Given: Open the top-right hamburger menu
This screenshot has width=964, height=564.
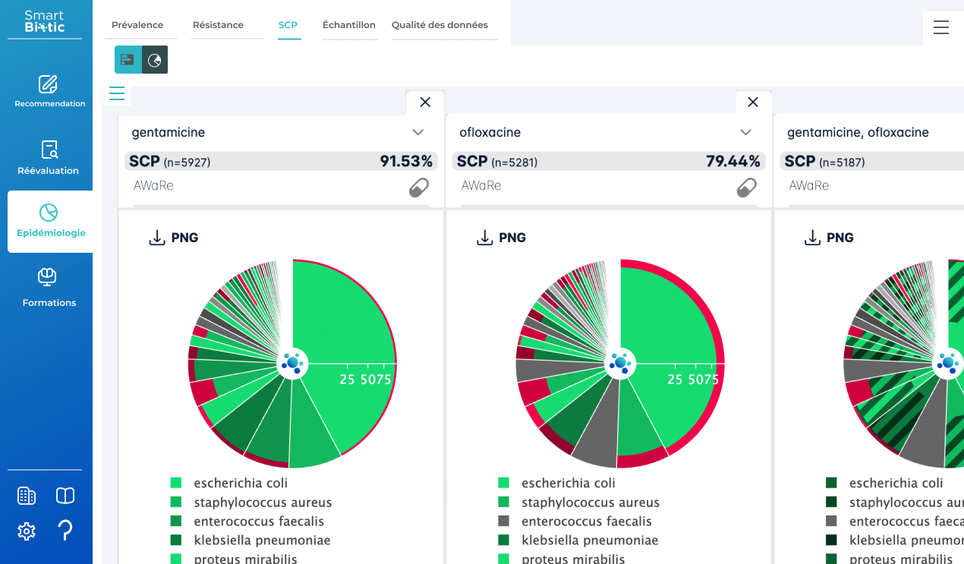Looking at the screenshot, I should click(x=941, y=27).
